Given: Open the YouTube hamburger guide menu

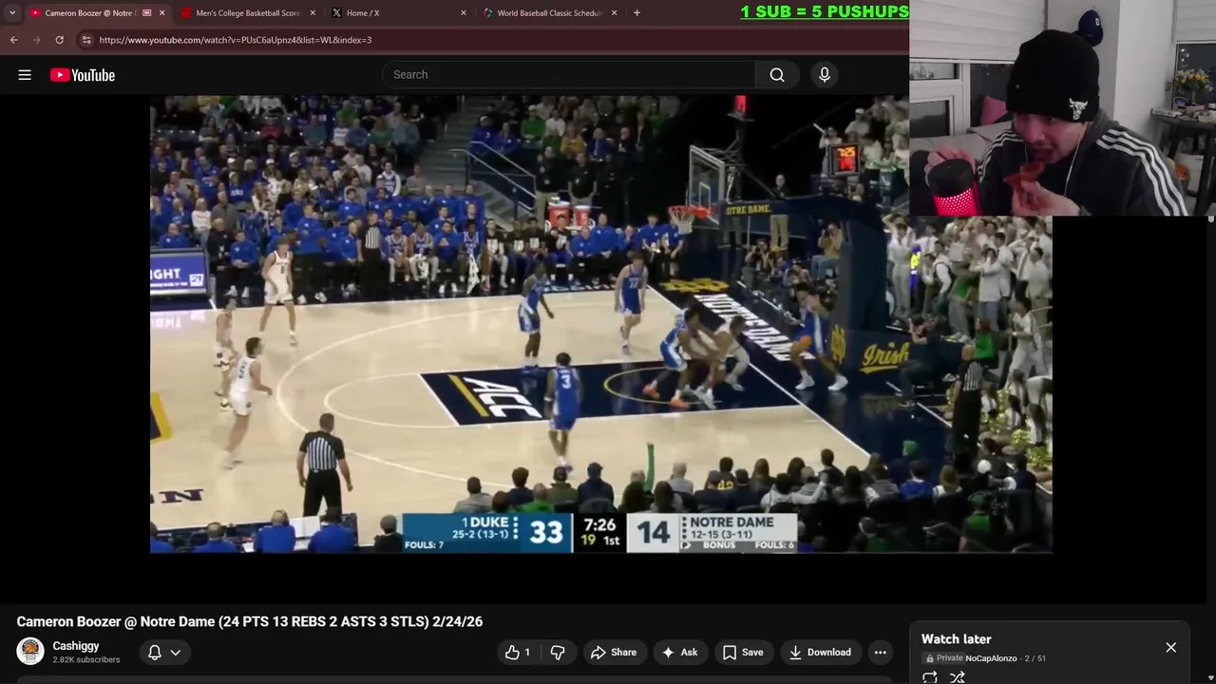Looking at the screenshot, I should 25,75.
